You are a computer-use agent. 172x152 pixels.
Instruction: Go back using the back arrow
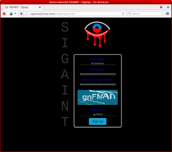coord(21,14)
